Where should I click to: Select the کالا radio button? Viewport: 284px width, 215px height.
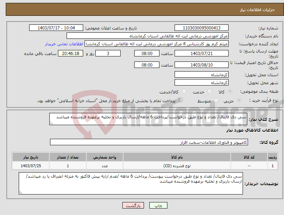click(230, 91)
